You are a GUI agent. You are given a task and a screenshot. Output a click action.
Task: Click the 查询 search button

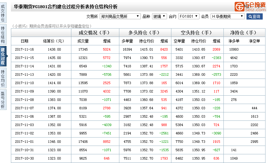coord(254,16)
